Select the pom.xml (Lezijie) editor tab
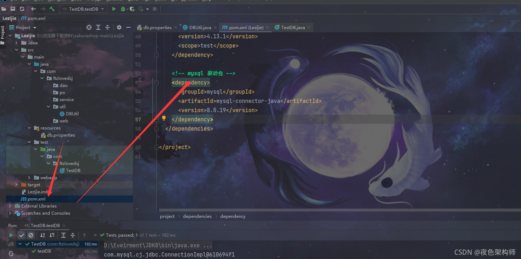 [x=246, y=27]
